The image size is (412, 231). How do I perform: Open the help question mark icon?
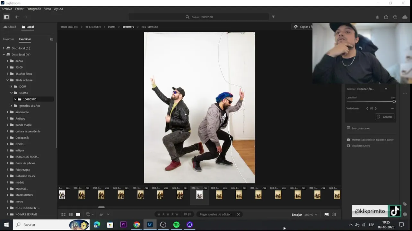click(x=395, y=17)
